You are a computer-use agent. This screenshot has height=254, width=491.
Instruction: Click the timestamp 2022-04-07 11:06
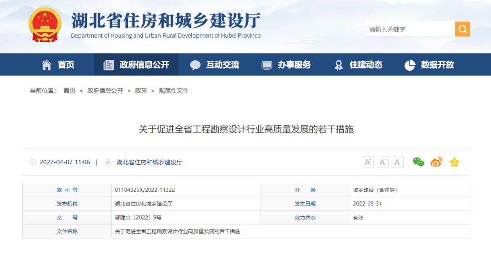pos(65,162)
